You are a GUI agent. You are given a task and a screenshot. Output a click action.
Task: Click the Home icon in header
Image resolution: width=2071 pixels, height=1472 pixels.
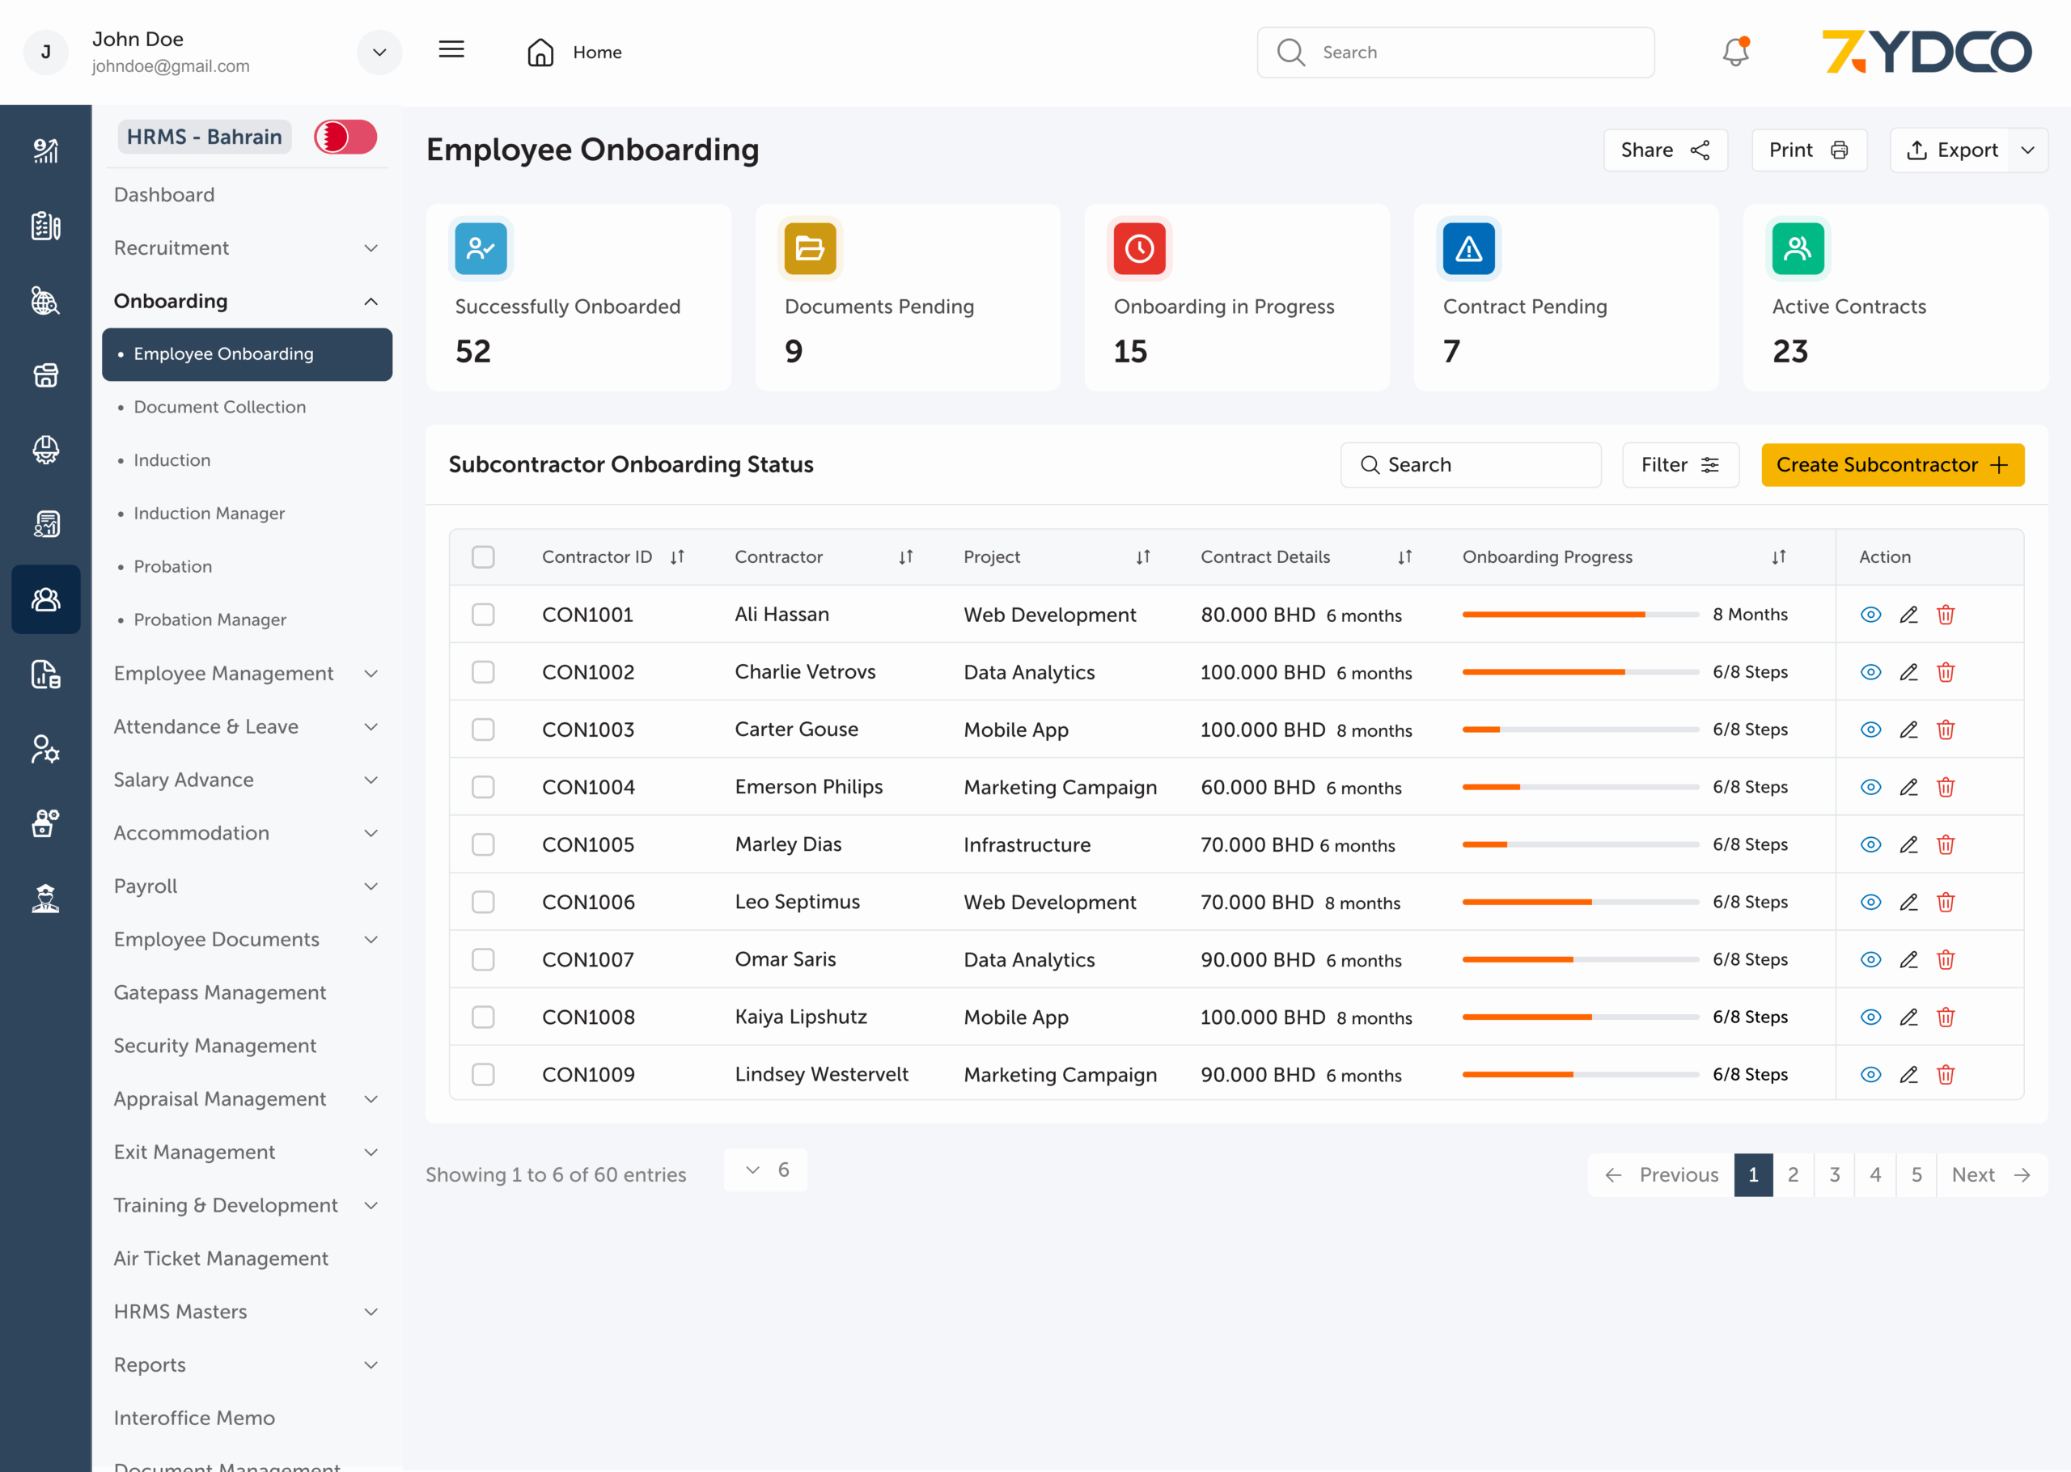[540, 52]
